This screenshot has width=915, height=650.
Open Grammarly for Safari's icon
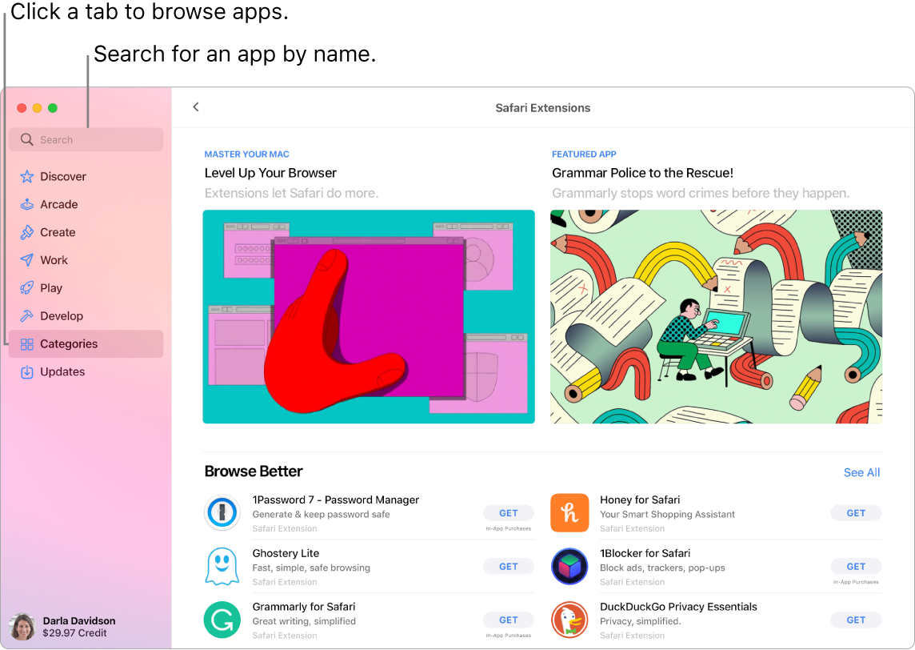(222, 620)
